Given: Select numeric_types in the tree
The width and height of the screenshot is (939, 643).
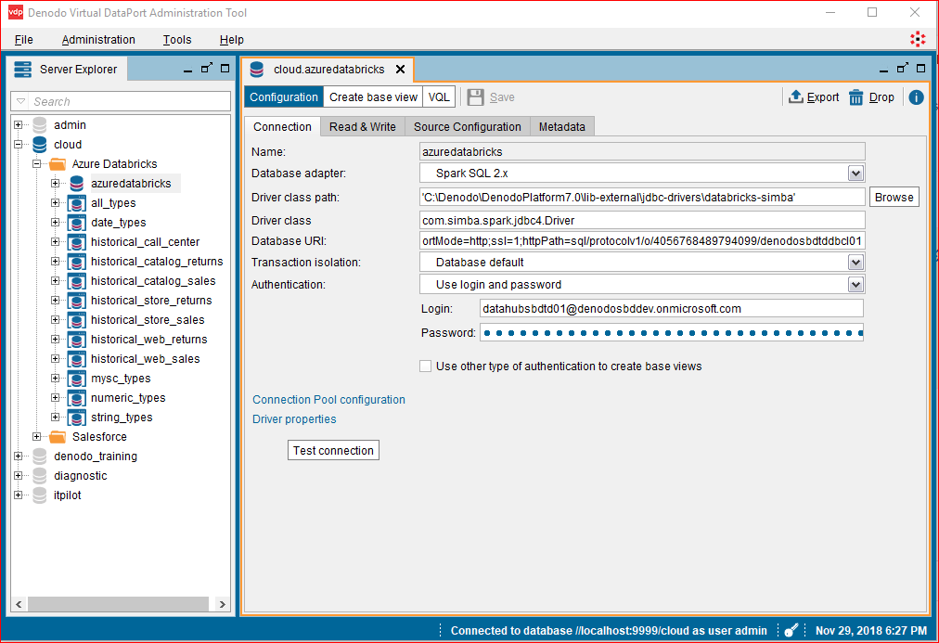Looking at the screenshot, I should [128, 398].
